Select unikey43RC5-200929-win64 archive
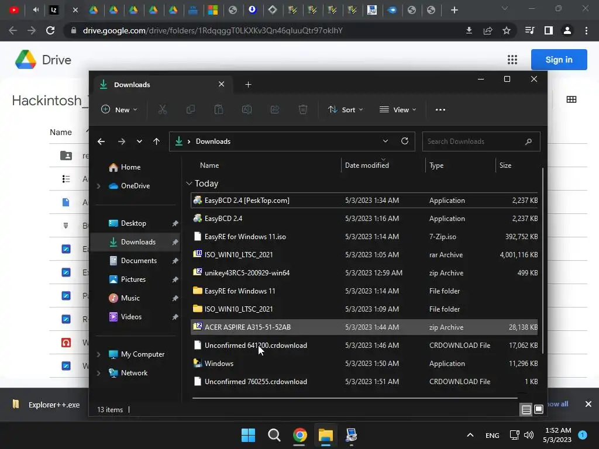Screen dimensions: 599x449 tap(364, 273)
